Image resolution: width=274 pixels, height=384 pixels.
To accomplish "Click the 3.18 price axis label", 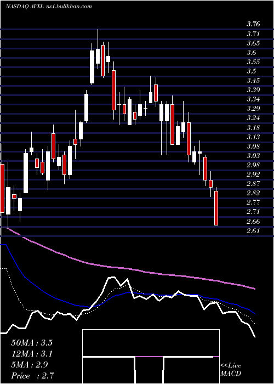I will 253,128.
